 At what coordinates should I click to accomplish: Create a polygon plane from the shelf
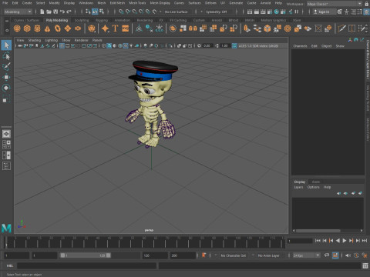coord(68,28)
